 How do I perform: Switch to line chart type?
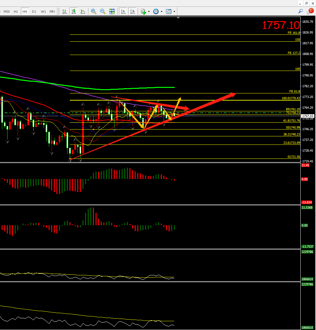(83, 11)
